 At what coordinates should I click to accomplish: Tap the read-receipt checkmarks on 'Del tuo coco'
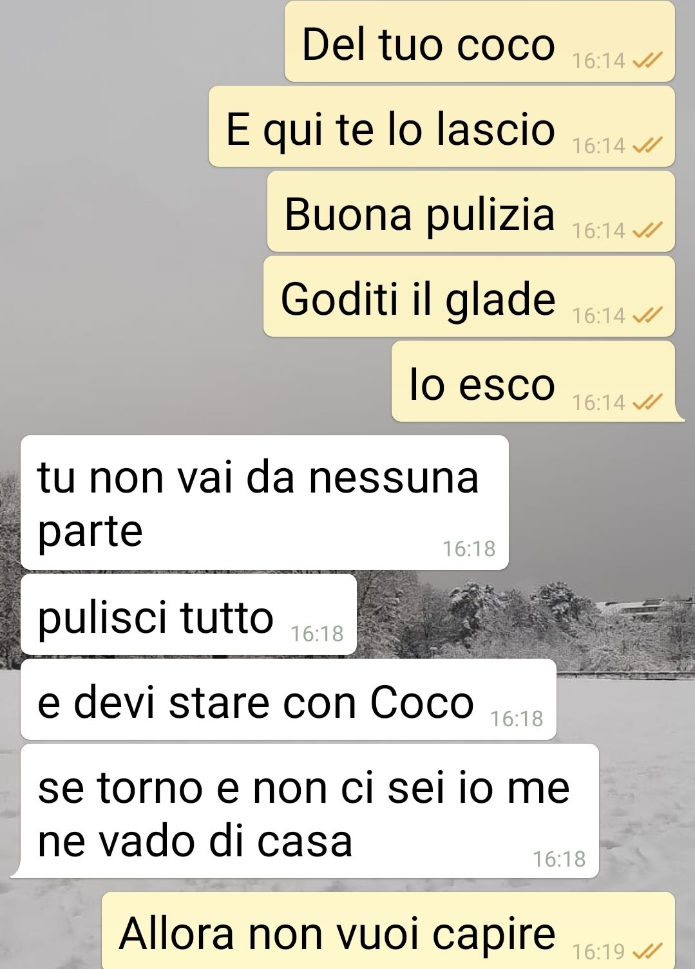tap(647, 61)
